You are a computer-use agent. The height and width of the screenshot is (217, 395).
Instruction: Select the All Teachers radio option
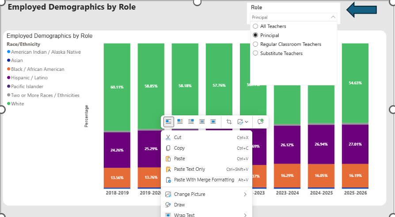pyautogui.click(x=270, y=26)
